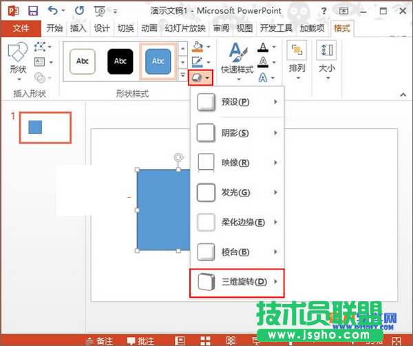Open the Size (大小) options
The image size is (413, 346).
coord(326,60)
